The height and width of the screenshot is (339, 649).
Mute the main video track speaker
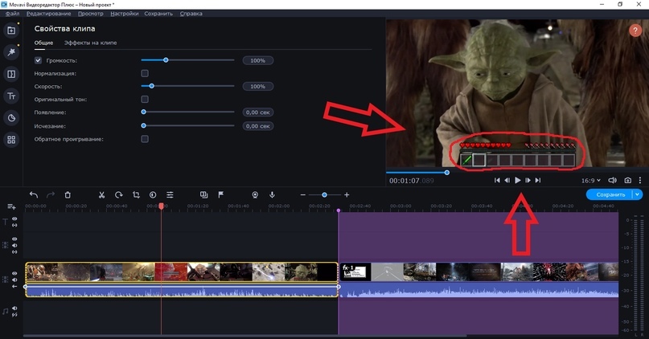(x=14, y=280)
